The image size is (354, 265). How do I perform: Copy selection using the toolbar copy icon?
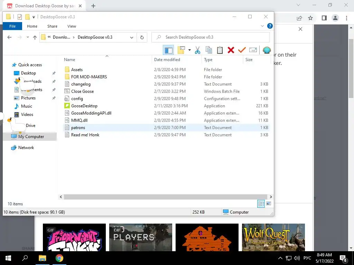pyautogui.click(x=209, y=50)
